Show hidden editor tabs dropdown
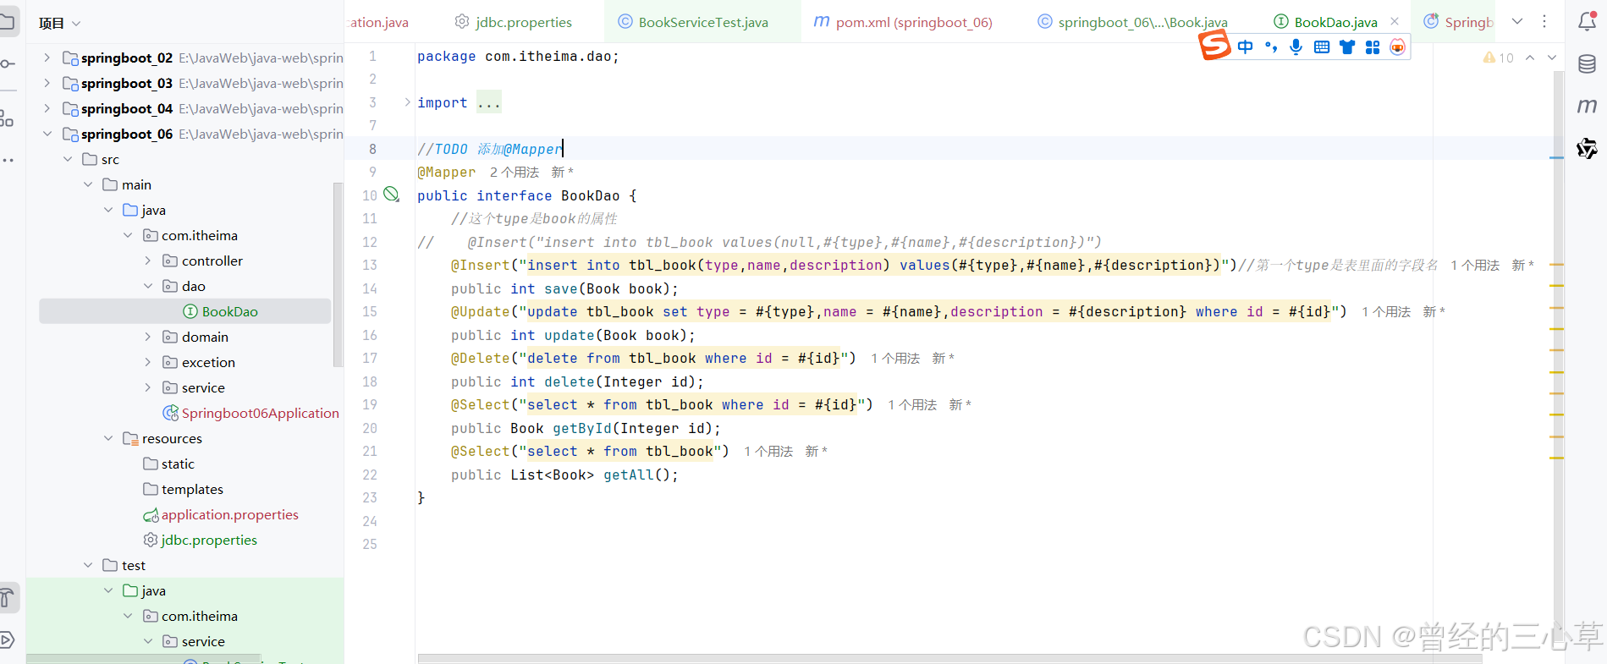This screenshot has height=664, width=1607. [x=1517, y=21]
